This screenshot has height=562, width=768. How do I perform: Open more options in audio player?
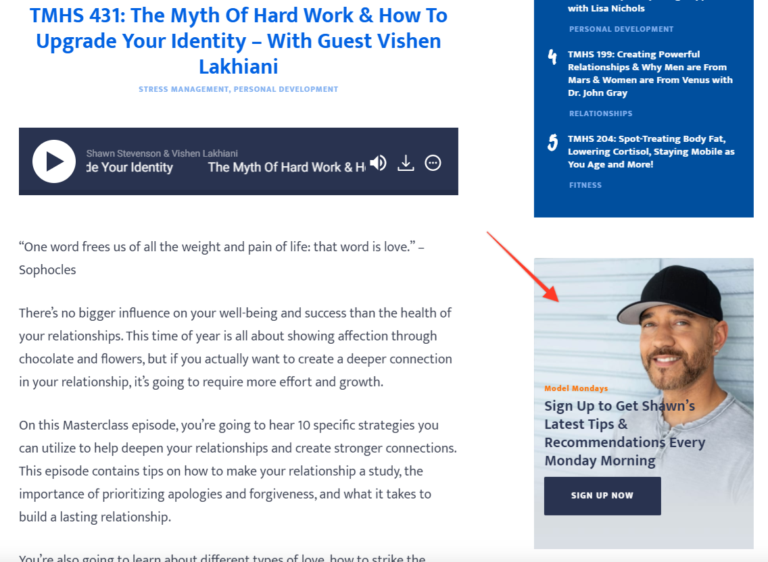point(433,163)
